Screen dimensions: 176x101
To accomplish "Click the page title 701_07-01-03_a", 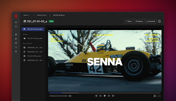I will pos(37,21).
